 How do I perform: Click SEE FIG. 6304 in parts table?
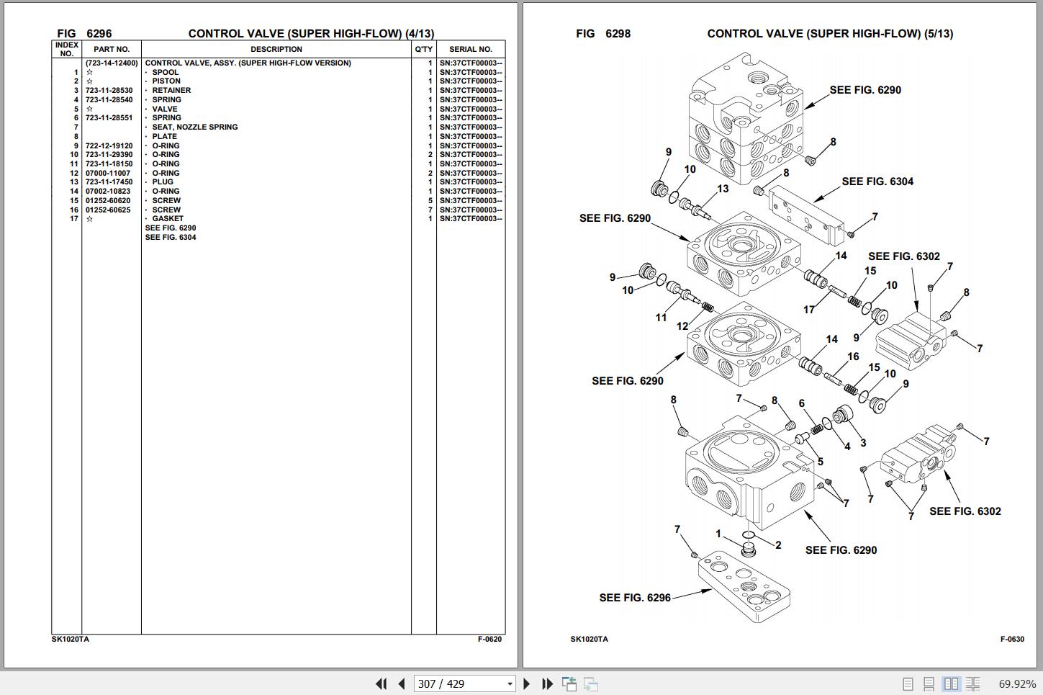[x=171, y=238]
